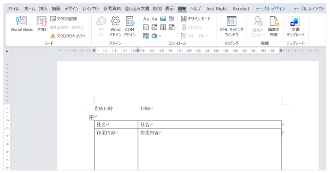
Task: Switch to the ホーム tab
Action: [x=30, y=9]
